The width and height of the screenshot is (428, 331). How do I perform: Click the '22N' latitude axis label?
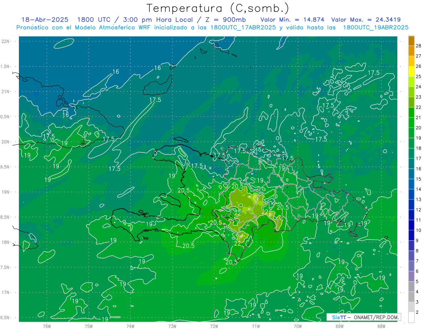click(6, 41)
